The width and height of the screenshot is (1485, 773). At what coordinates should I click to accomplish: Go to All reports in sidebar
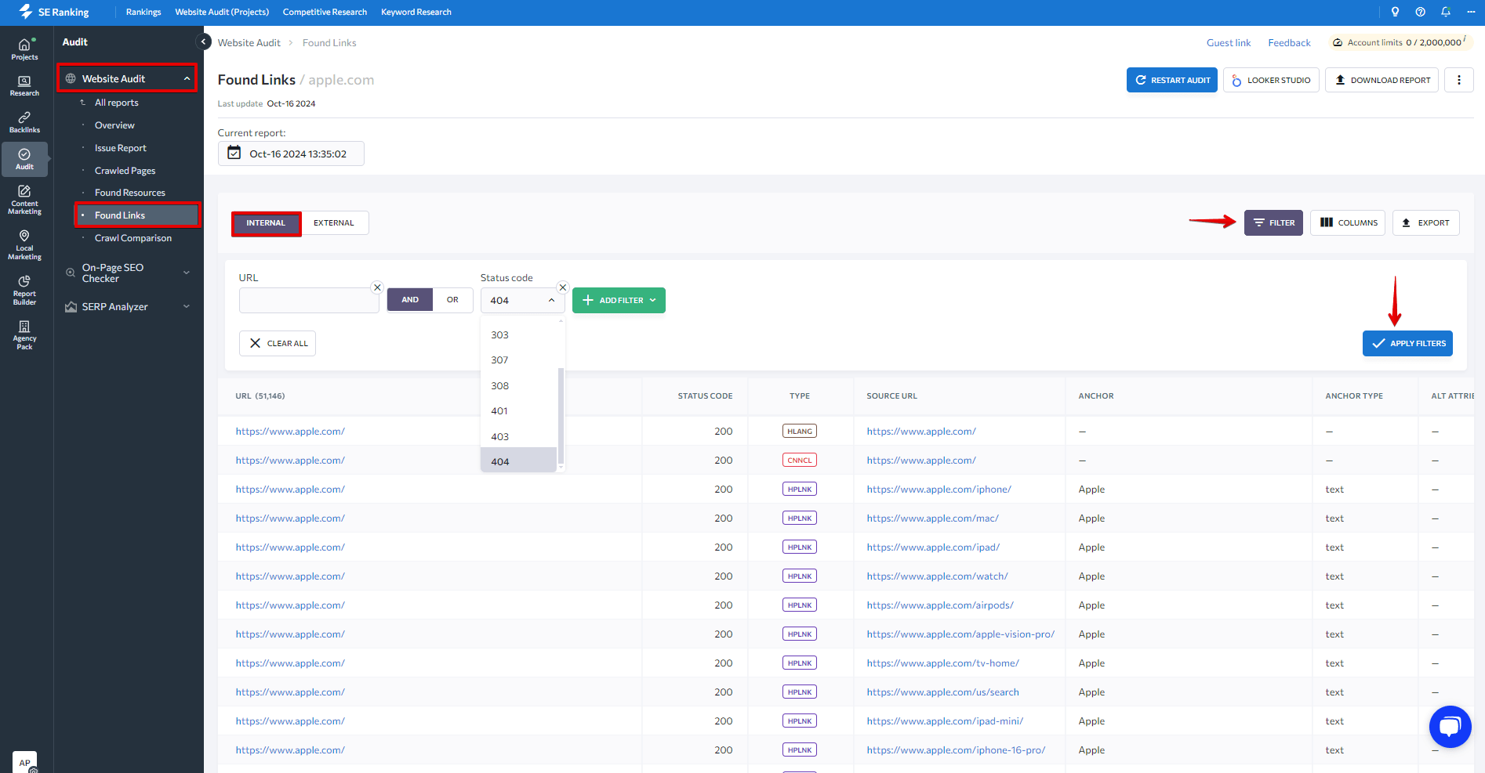coord(116,103)
